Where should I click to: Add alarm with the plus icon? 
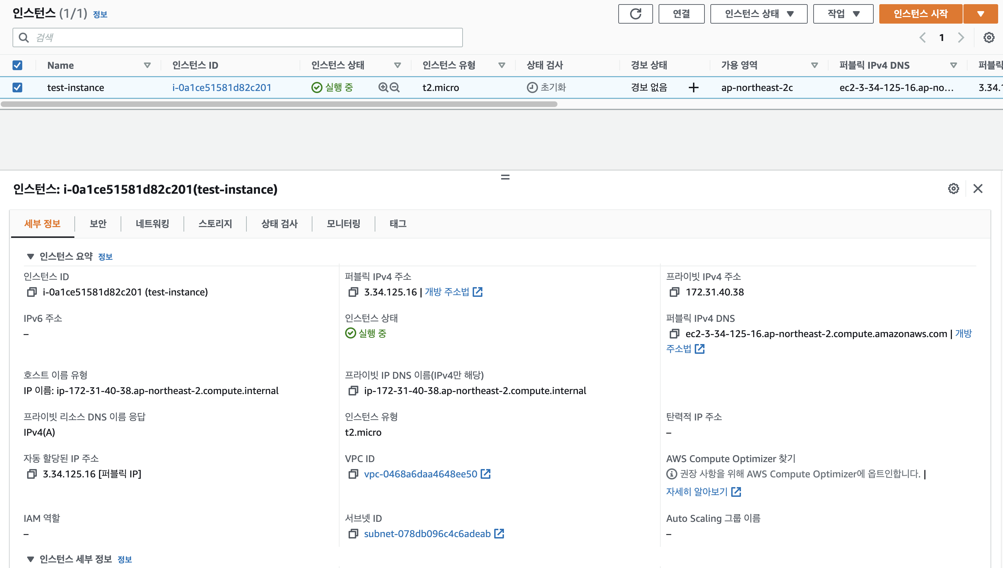[693, 87]
